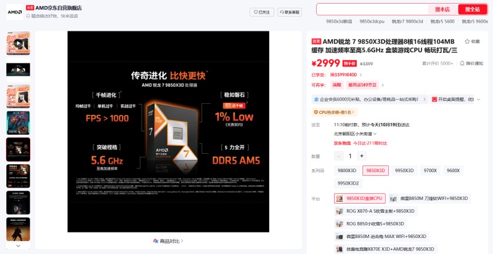Click the 9850x3d新品 search suggestion
Image resolution: width=493 pixels, height=254 pixels.
click(x=339, y=22)
